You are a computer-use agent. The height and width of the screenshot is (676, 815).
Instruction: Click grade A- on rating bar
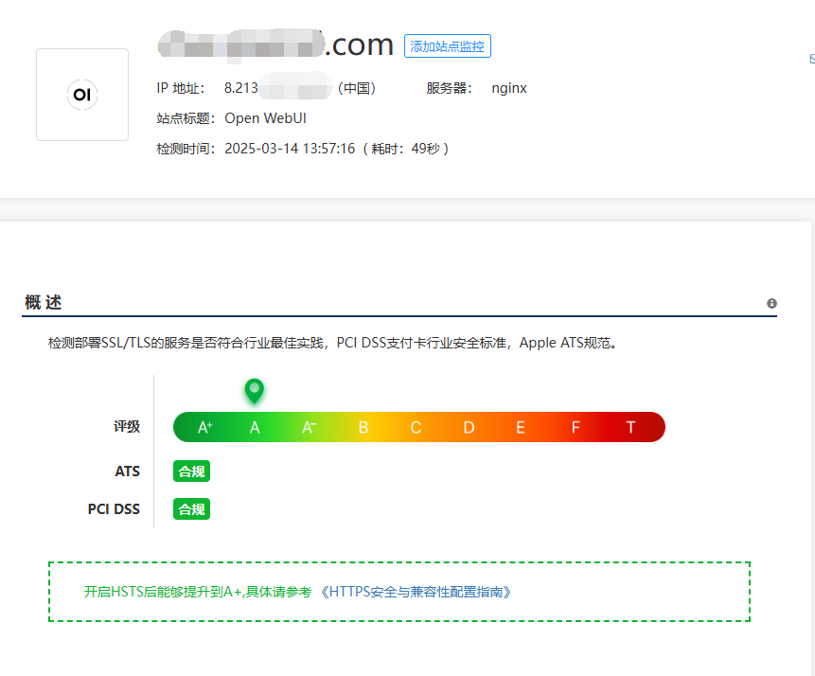click(309, 427)
